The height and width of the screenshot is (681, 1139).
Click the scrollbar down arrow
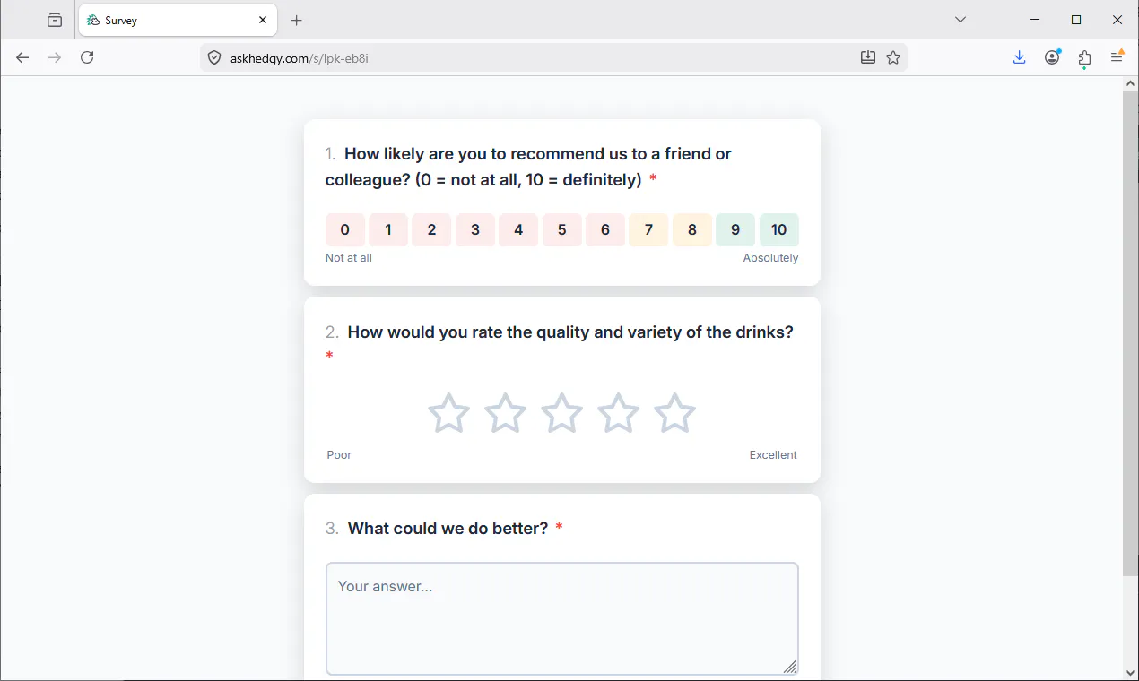[x=1130, y=672]
